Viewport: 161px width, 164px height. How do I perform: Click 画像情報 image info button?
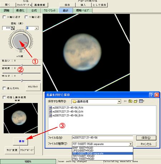tap(40, 5)
